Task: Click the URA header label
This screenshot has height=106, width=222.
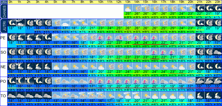Action: pos(4,2)
